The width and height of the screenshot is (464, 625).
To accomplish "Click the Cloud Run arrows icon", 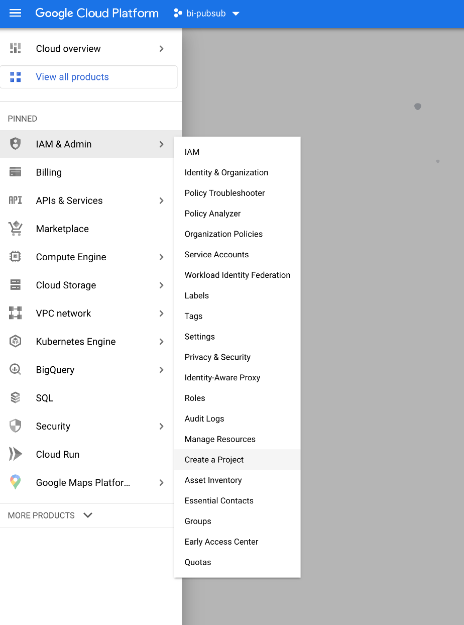I will (16, 454).
